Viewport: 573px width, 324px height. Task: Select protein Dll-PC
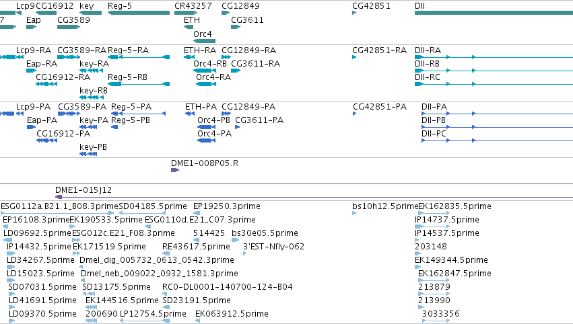(x=497, y=140)
